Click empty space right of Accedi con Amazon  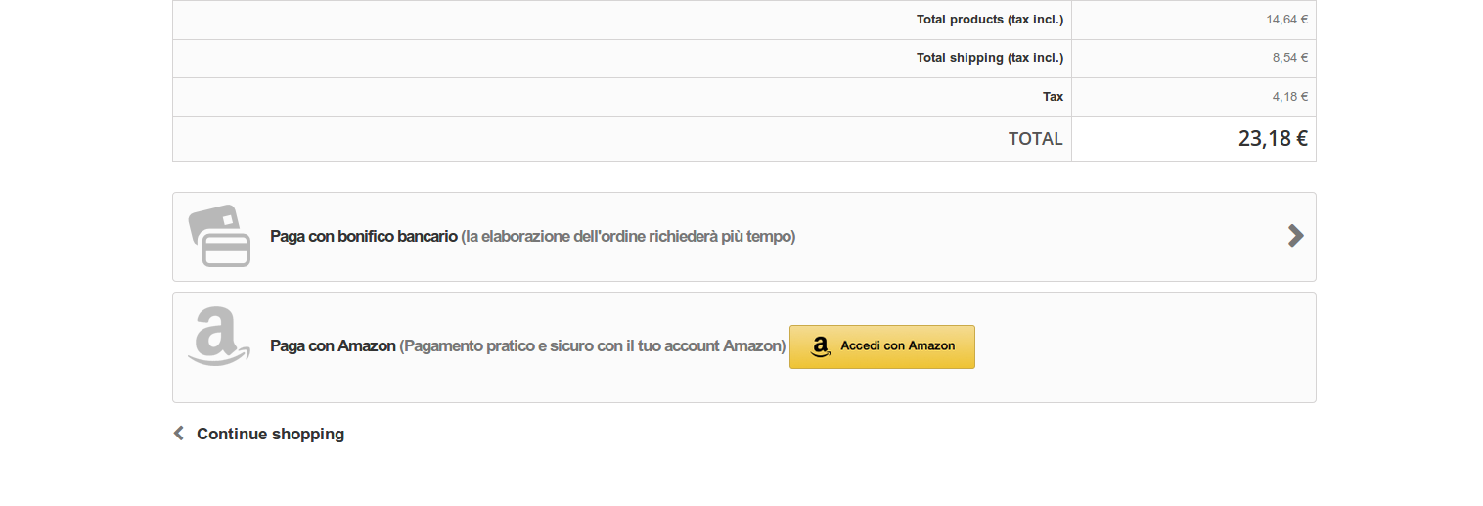1135,347
